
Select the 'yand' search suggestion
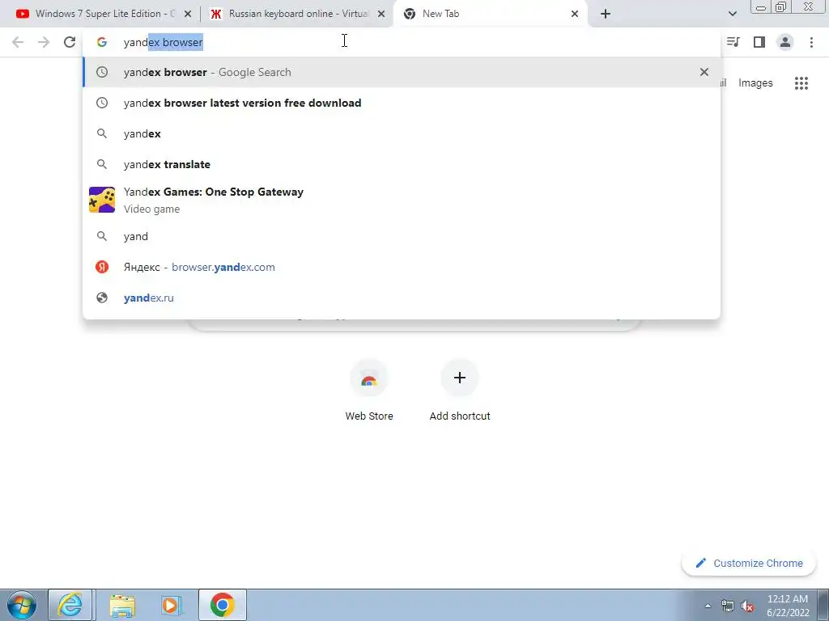402,237
